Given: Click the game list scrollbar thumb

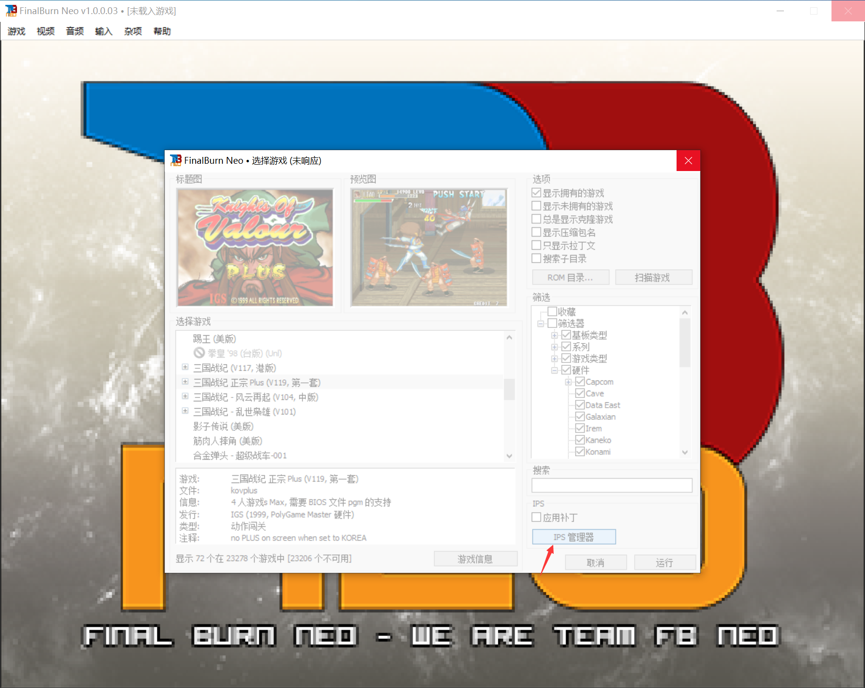Looking at the screenshot, I should tap(509, 389).
